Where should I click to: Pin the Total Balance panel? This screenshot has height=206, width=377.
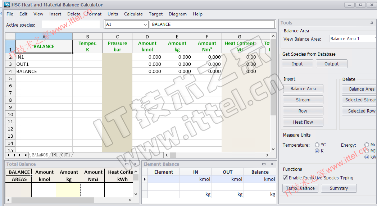click(x=135, y=164)
